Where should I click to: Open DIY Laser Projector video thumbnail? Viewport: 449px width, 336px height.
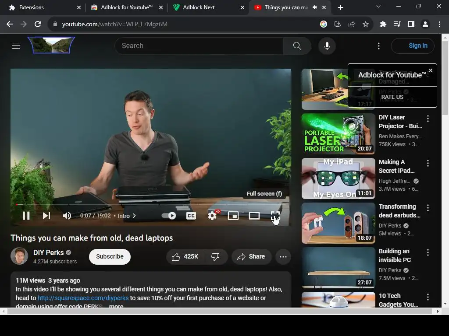pyautogui.click(x=338, y=134)
